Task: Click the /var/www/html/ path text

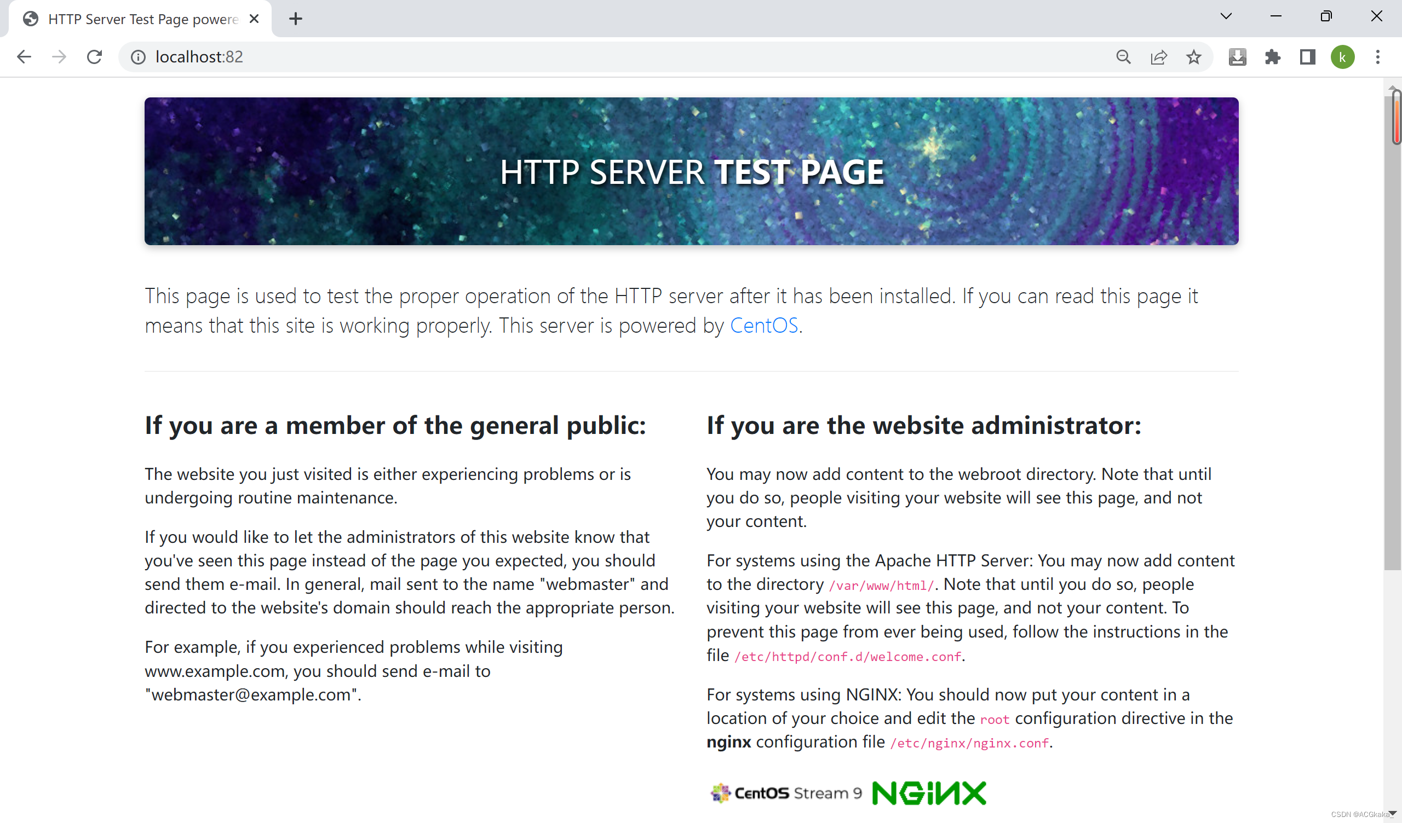Action: [881, 586]
